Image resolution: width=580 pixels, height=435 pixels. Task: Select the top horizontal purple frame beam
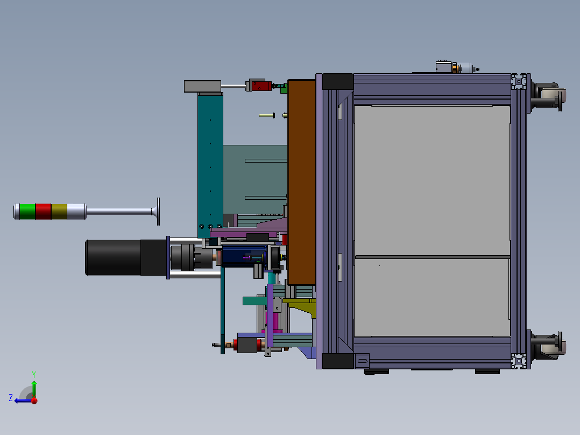pyautogui.click(x=432, y=89)
